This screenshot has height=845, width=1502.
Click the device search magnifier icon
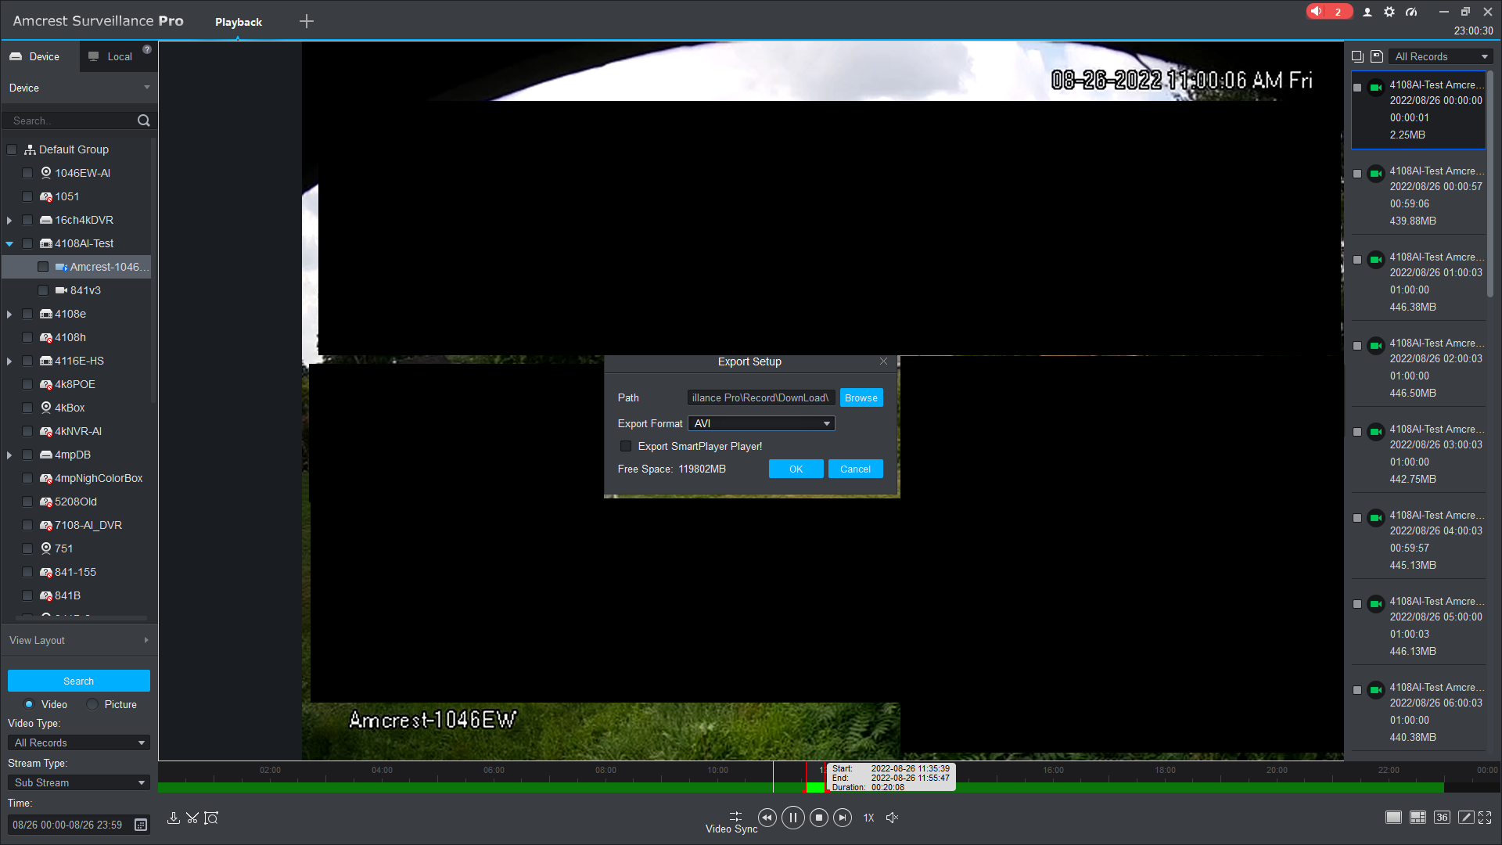click(x=143, y=120)
